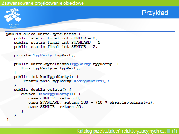Click the 'case SENIOR: return 50;' line

(56, 107)
